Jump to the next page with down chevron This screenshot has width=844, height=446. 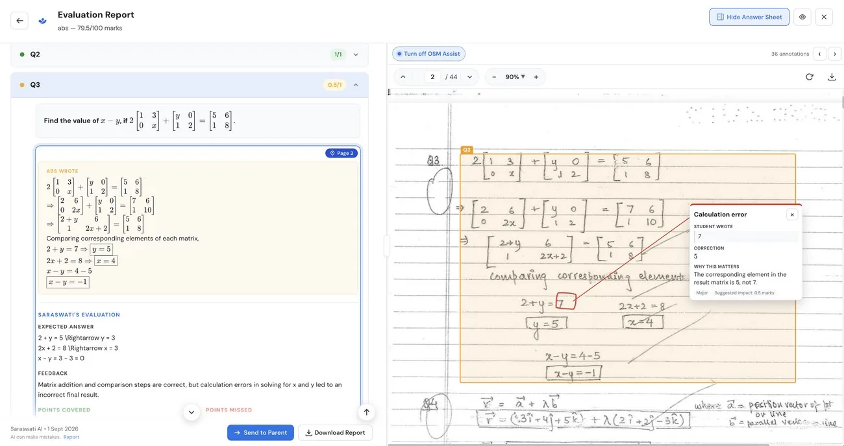[470, 76]
